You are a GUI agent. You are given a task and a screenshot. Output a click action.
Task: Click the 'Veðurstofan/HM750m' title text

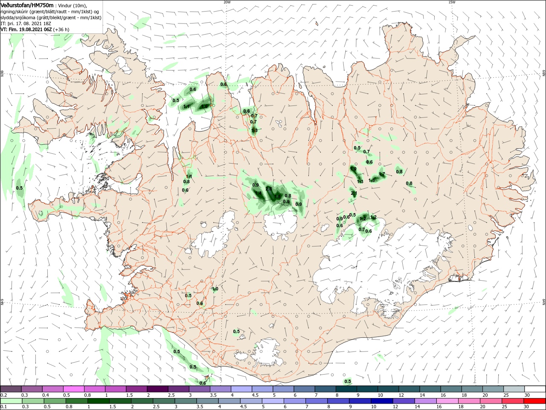(x=27, y=5)
